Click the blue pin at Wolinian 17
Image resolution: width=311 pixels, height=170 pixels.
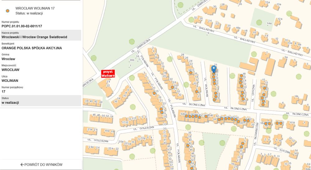pos(214,69)
